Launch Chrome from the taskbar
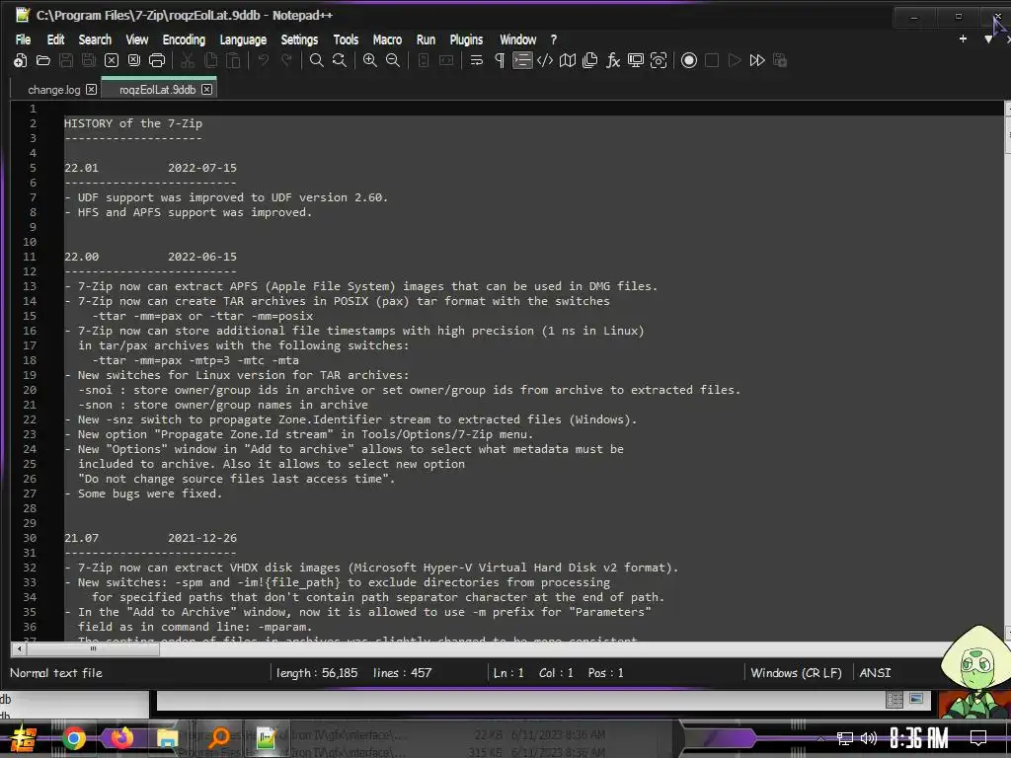 tap(73, 738)
